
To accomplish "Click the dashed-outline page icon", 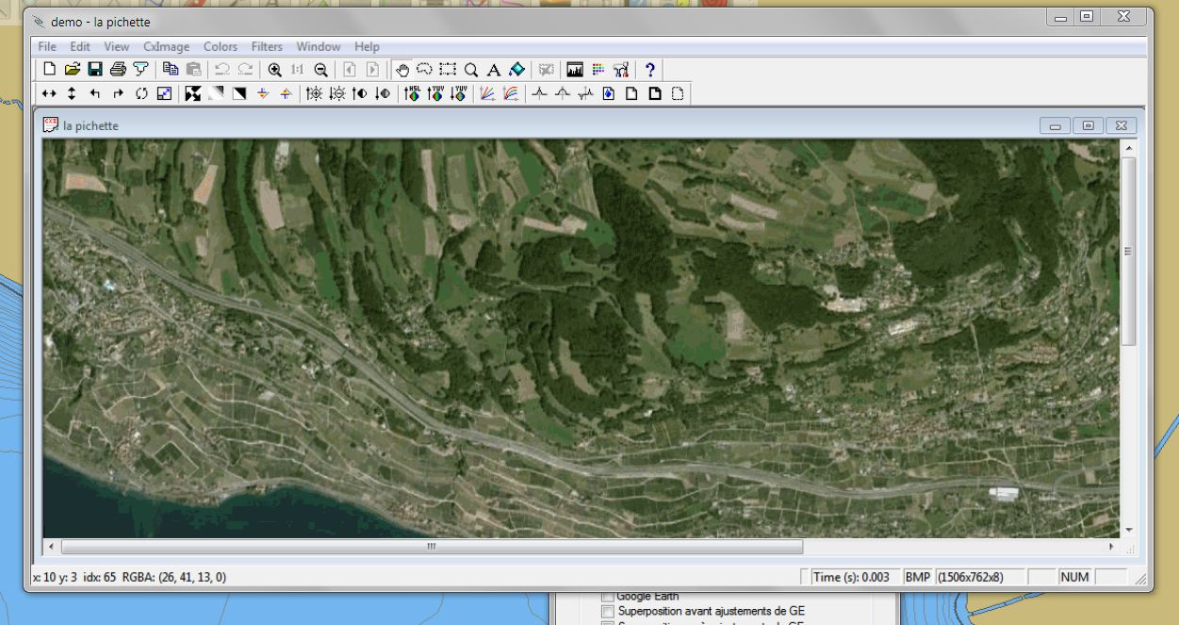I will (677, 93).
